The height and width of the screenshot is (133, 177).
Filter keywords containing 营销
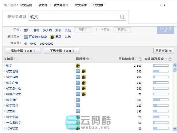(x=36, y=30)
